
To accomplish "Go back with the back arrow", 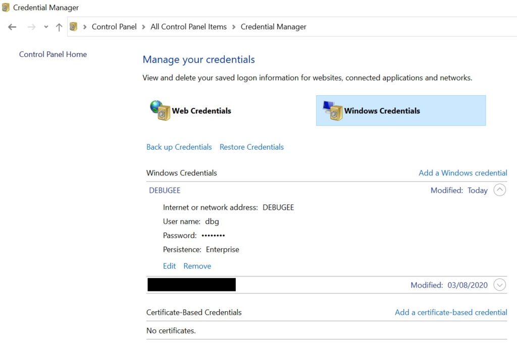I will pyautogui.click(x=13, y=27).
